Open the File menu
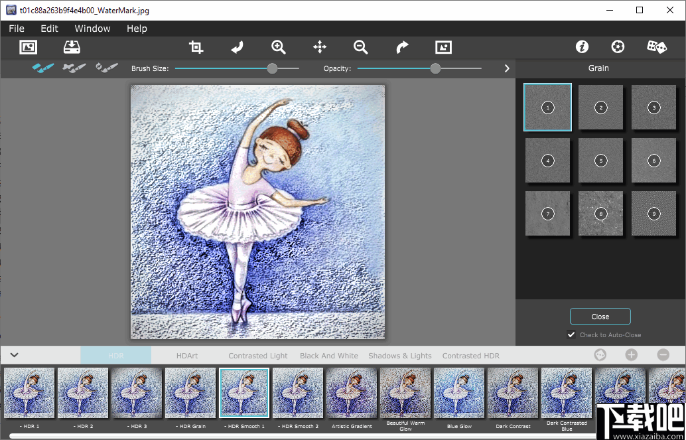Image resolution: width=686 pixels, height=440 pixels. (16, 29)
